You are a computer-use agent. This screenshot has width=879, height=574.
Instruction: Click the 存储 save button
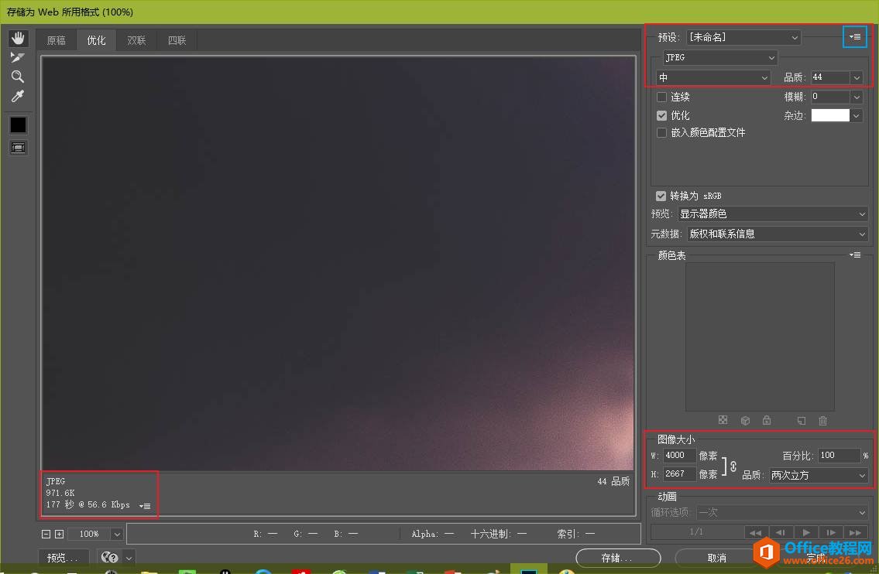pyautogui.click(x=618, y=557)
